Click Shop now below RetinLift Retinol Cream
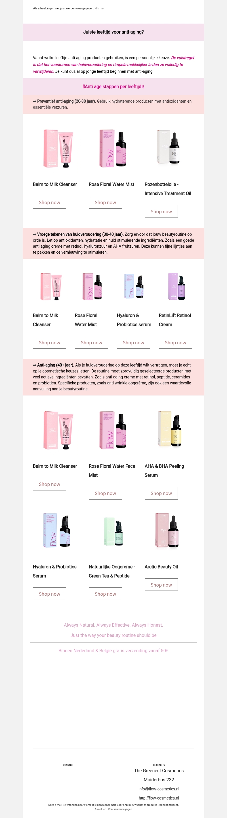The width and height of the screenshot is (227, 818). (x=175, y=342)
